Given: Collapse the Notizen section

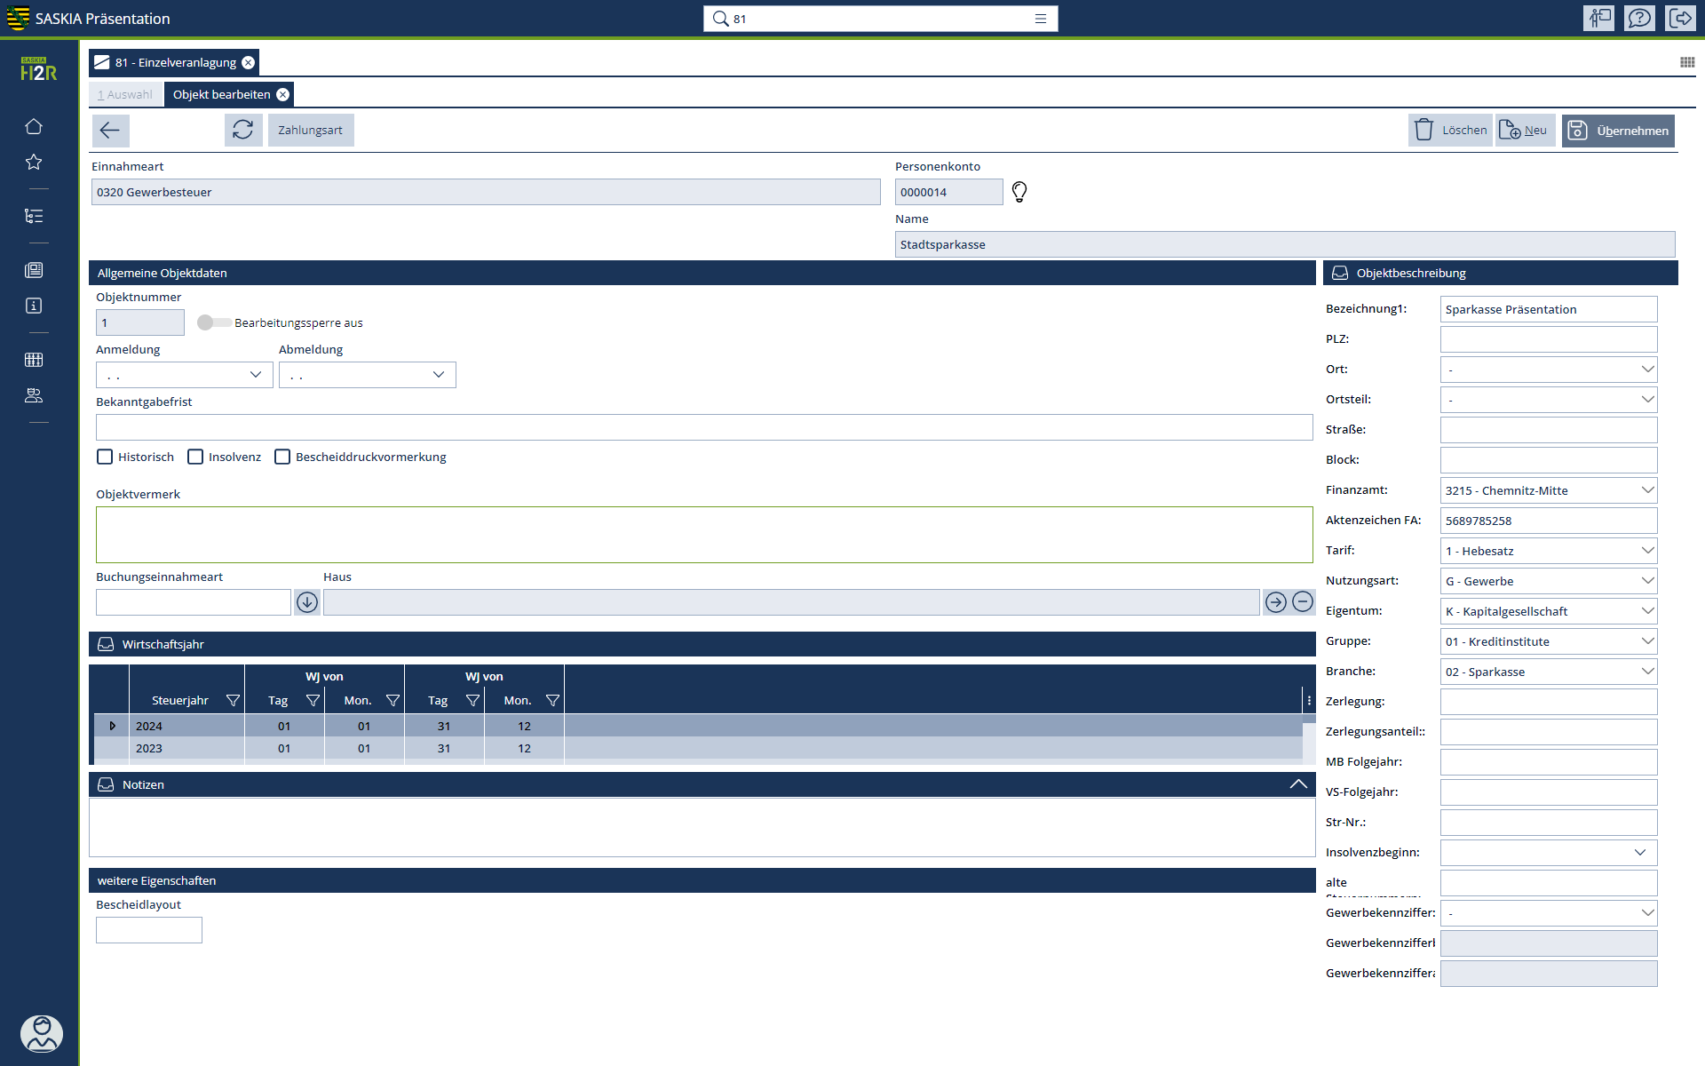Looking at the screenshot, I should tap(1297, 784).
